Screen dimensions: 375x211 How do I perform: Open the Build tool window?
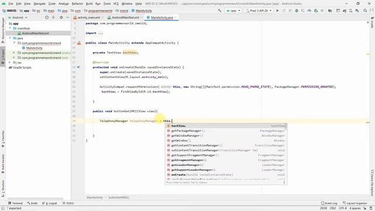coord(32,203)
